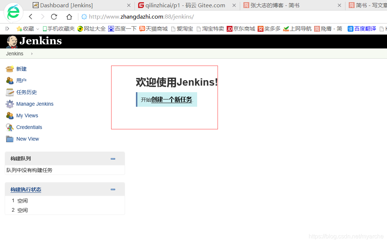Click the Manage Jenkins gear icon

9,104
